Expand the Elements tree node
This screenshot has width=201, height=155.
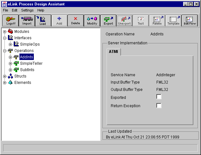pyautogui.click(x=4, y=83)
